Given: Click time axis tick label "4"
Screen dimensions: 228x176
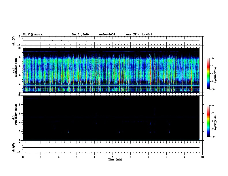Looking at the screenshot, I should [95, 157].
